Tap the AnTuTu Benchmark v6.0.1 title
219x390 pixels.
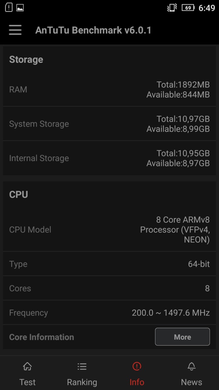[93, 30]
